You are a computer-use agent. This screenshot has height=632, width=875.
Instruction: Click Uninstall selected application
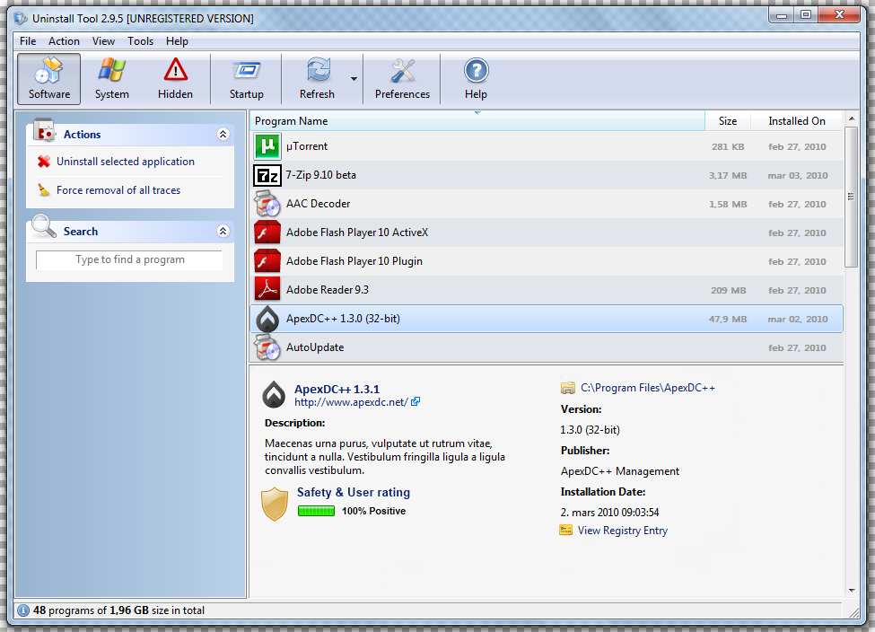(126, 162)
